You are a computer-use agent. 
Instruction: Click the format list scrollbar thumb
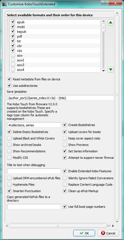(104, 27)
